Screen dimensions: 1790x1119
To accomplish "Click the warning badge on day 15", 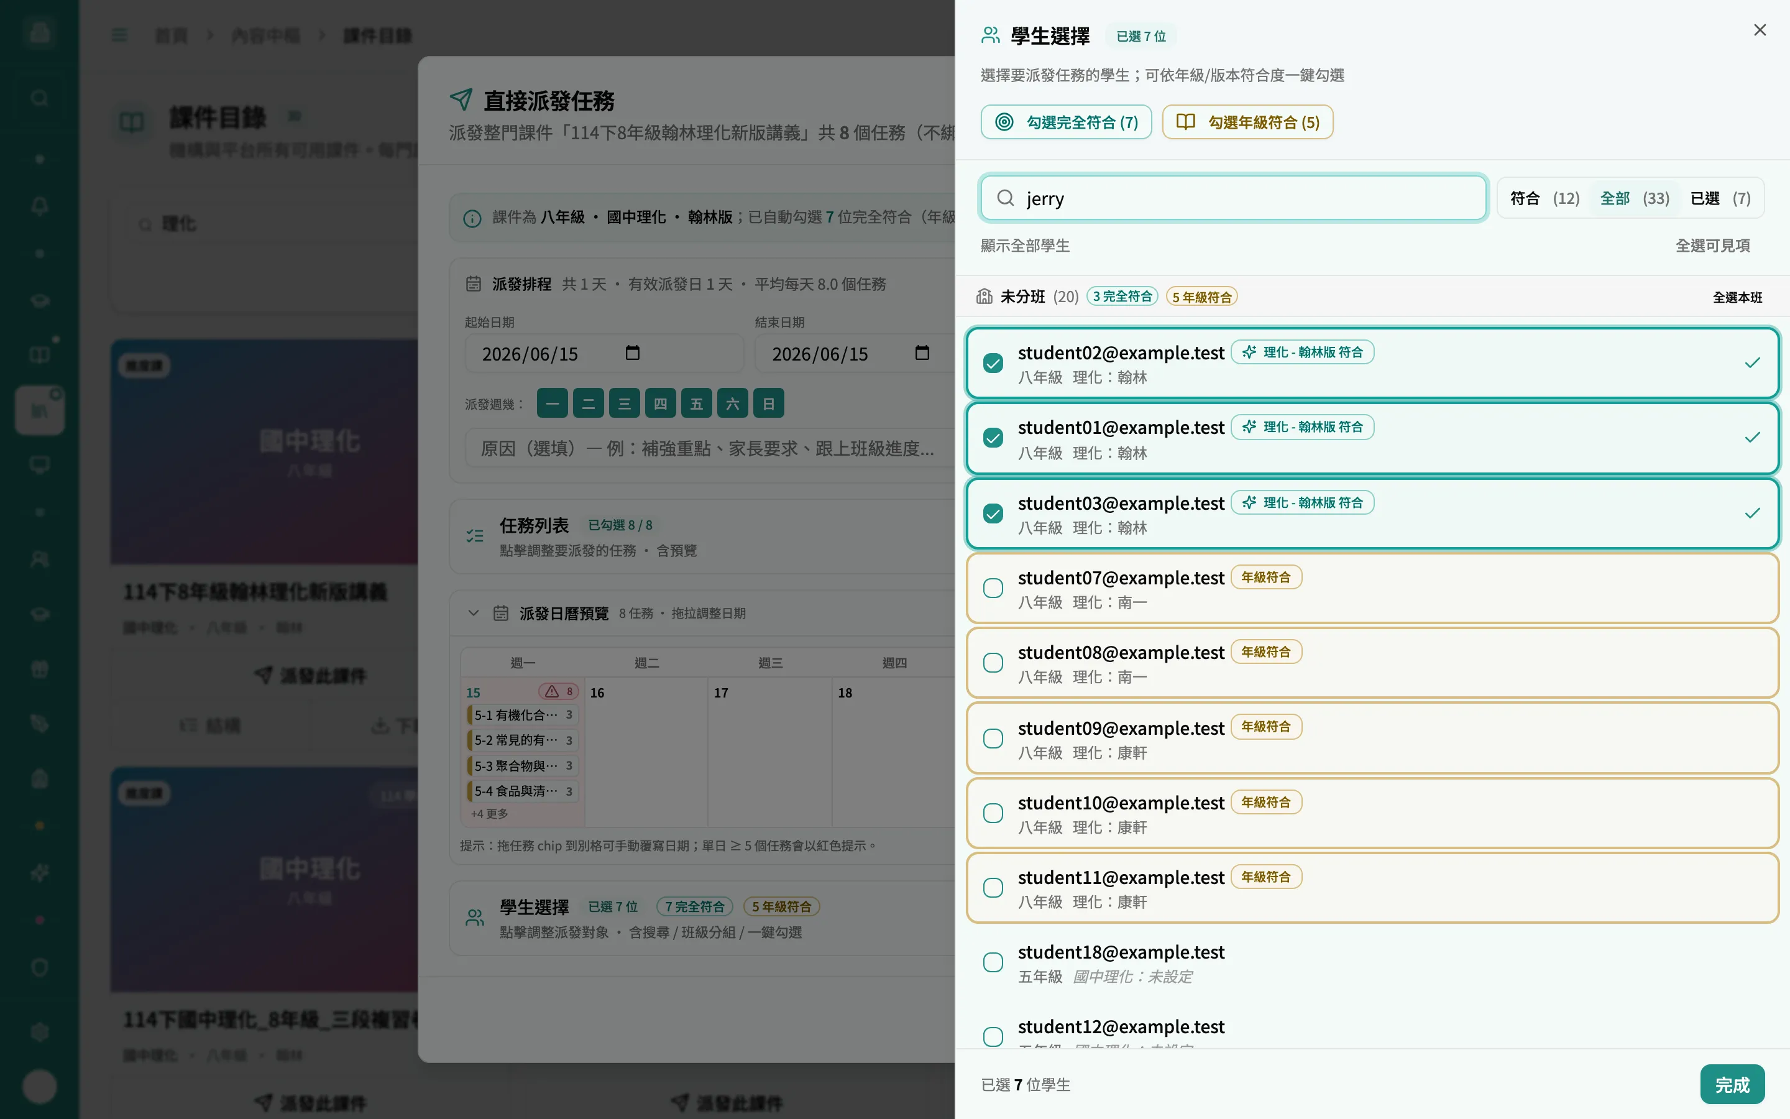I will coord(559,692).
